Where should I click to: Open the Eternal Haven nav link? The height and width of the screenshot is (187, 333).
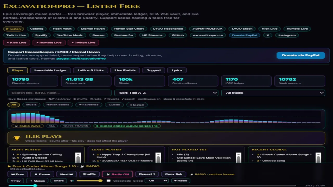pos(93,29)
